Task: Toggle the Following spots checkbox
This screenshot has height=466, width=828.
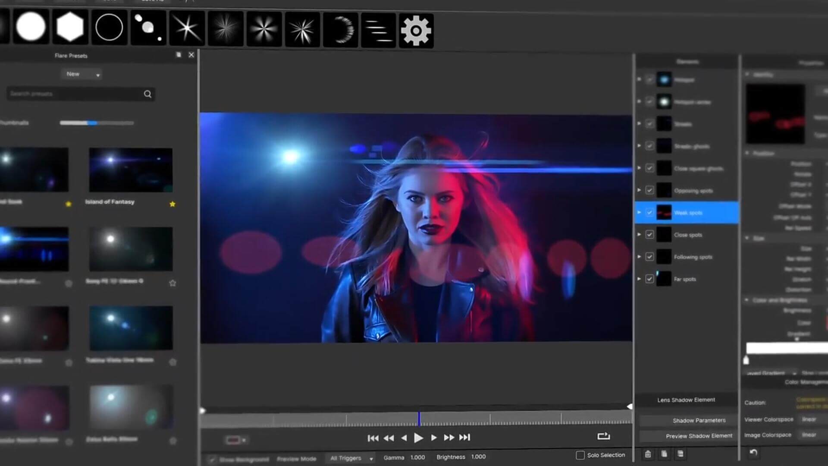Action: 649,257
